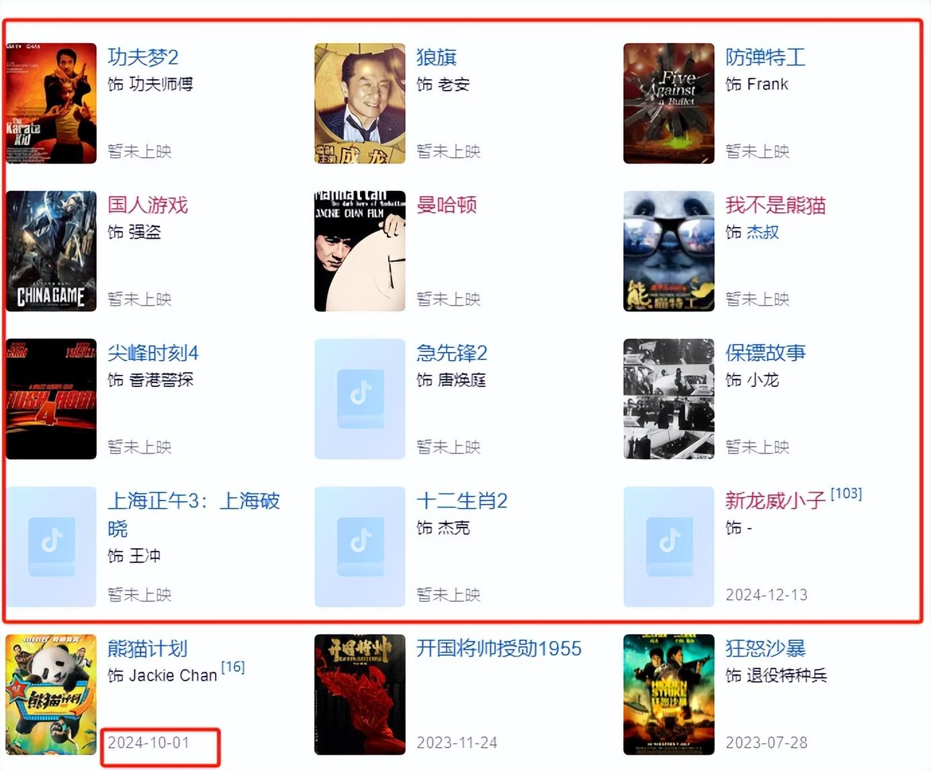Open reference footnote [16]
Image resolution: width=931 pixels, height=770 pixels.
(233, 667)
